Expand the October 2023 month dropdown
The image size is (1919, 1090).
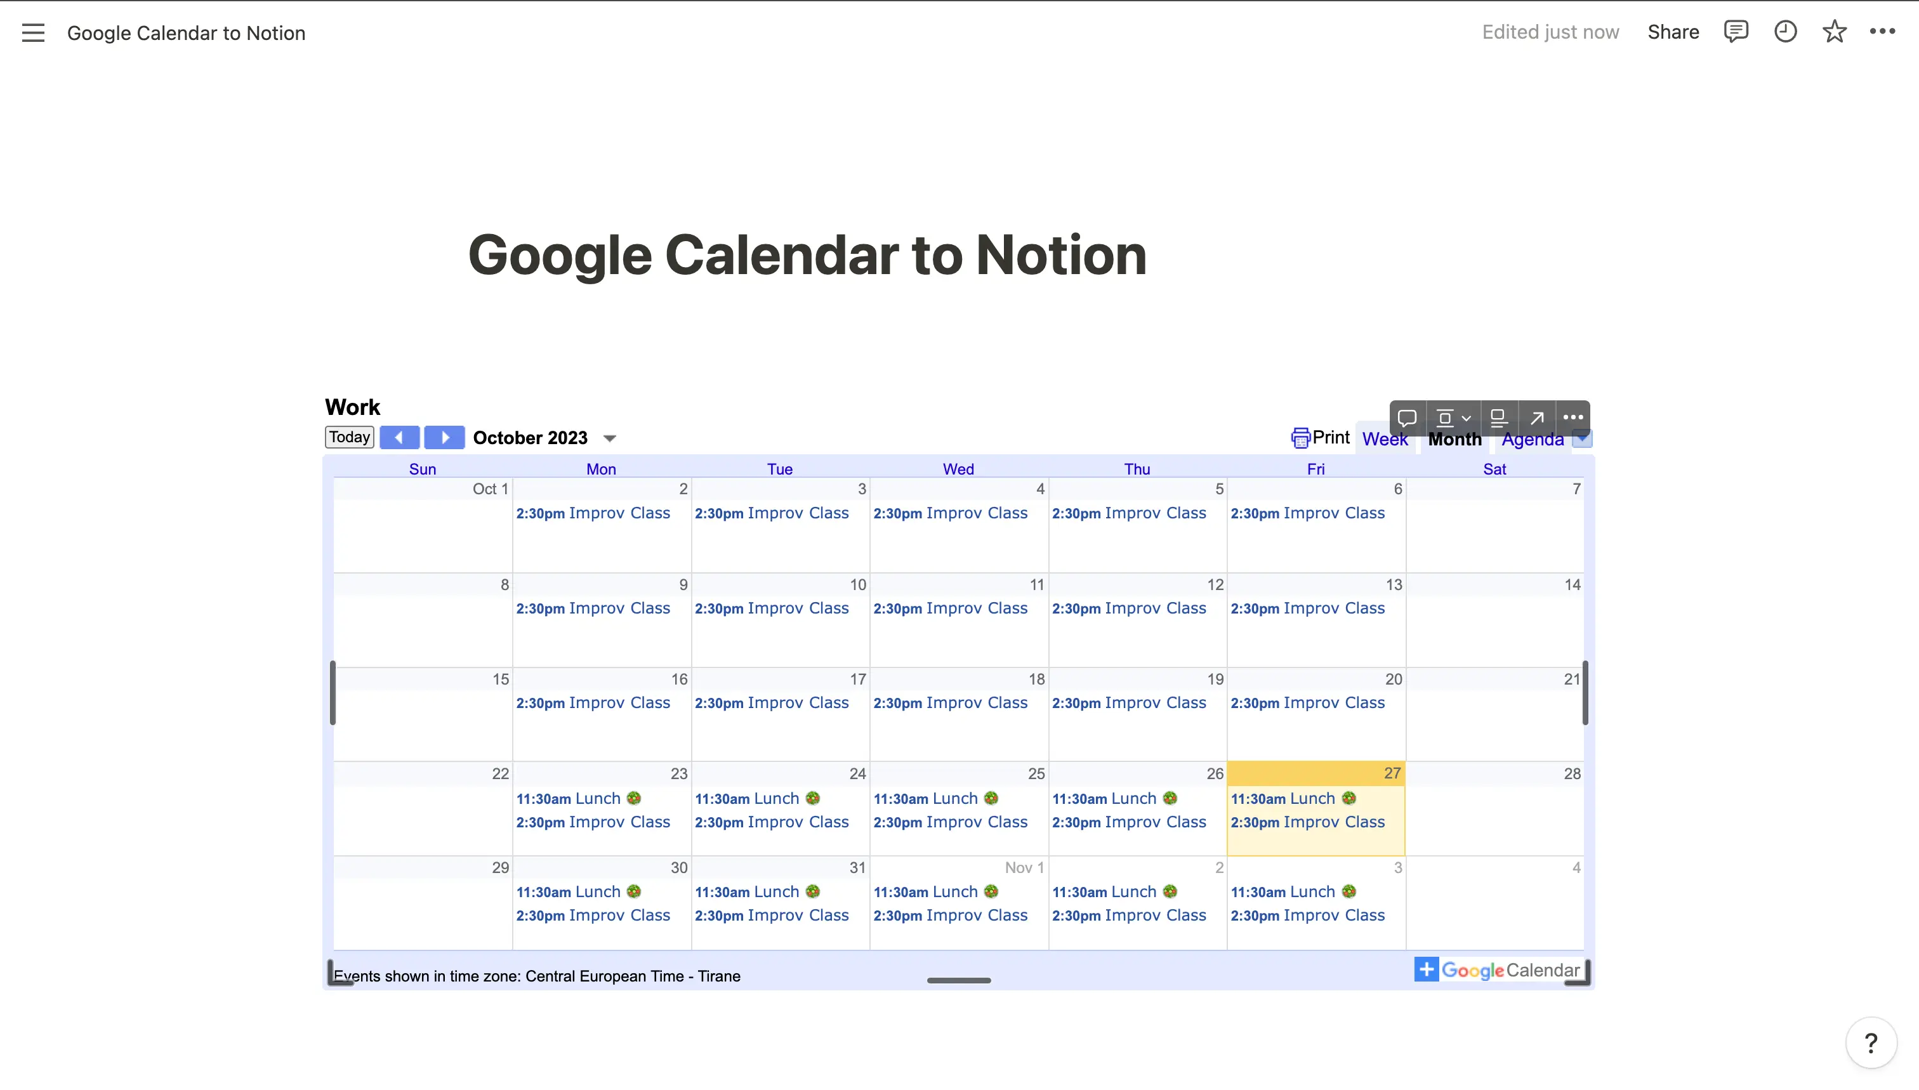coord(609,438)
